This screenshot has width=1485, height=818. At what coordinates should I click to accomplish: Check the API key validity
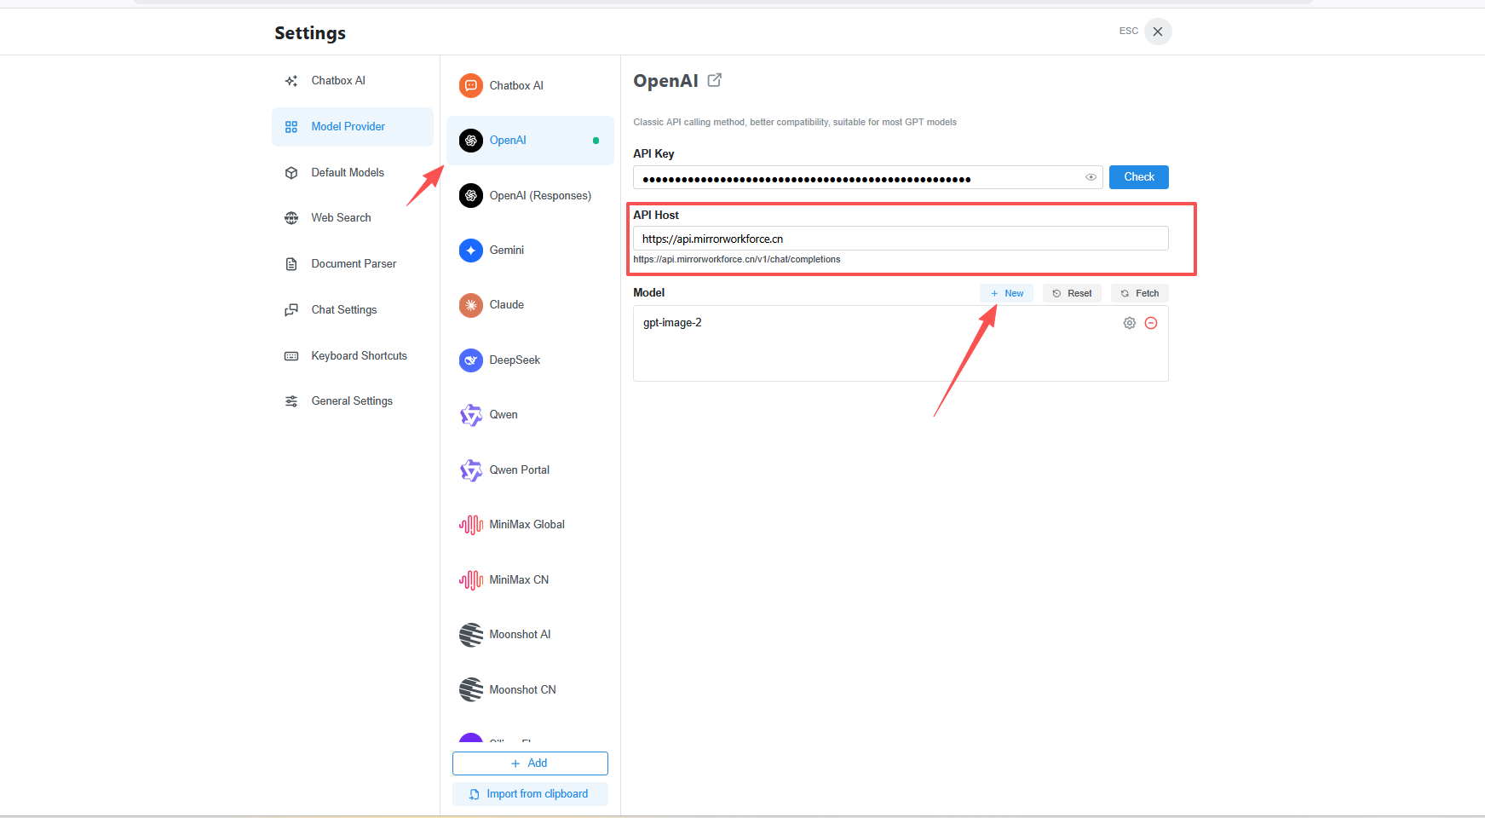coord(1139,177)
